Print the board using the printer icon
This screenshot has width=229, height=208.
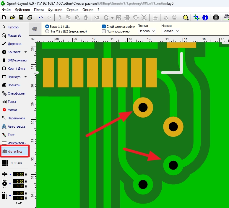coord(30,17)
